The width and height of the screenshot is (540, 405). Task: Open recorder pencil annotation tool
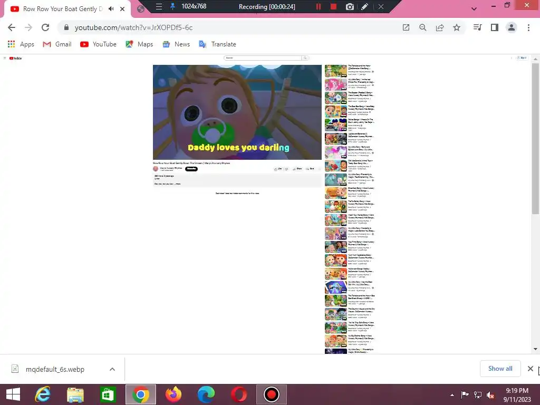pos(365,6)
